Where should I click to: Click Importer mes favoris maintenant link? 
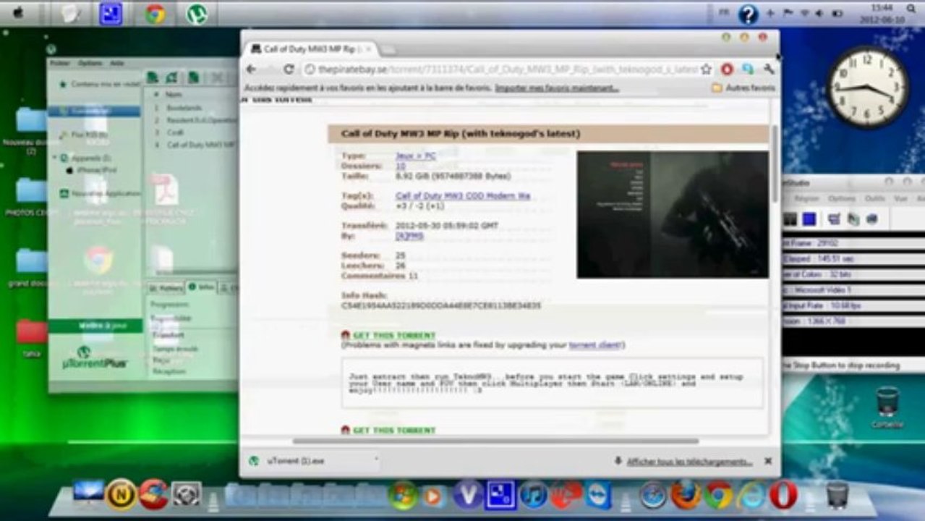click(x=557, y=88)
